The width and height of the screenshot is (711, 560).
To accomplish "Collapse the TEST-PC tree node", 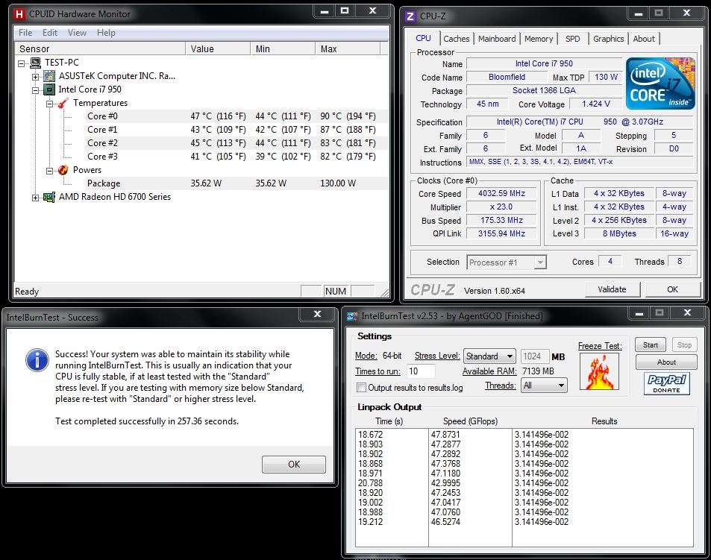I will (22, 63).
